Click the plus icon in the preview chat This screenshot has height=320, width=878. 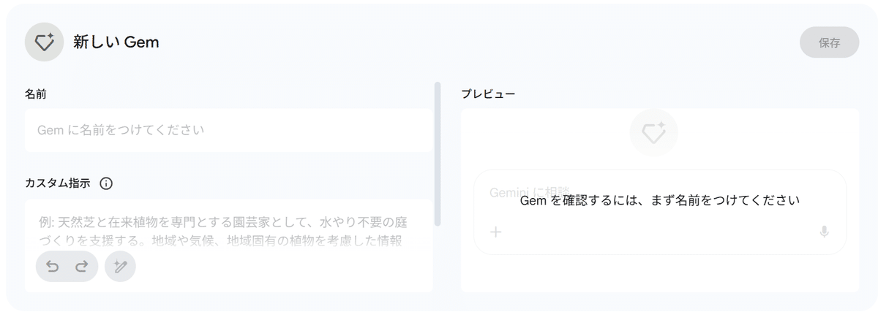point(495,232)
